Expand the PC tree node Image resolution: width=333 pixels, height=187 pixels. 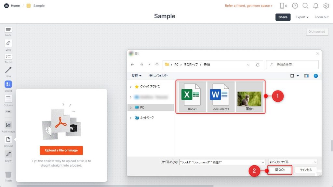pos(131,107)
